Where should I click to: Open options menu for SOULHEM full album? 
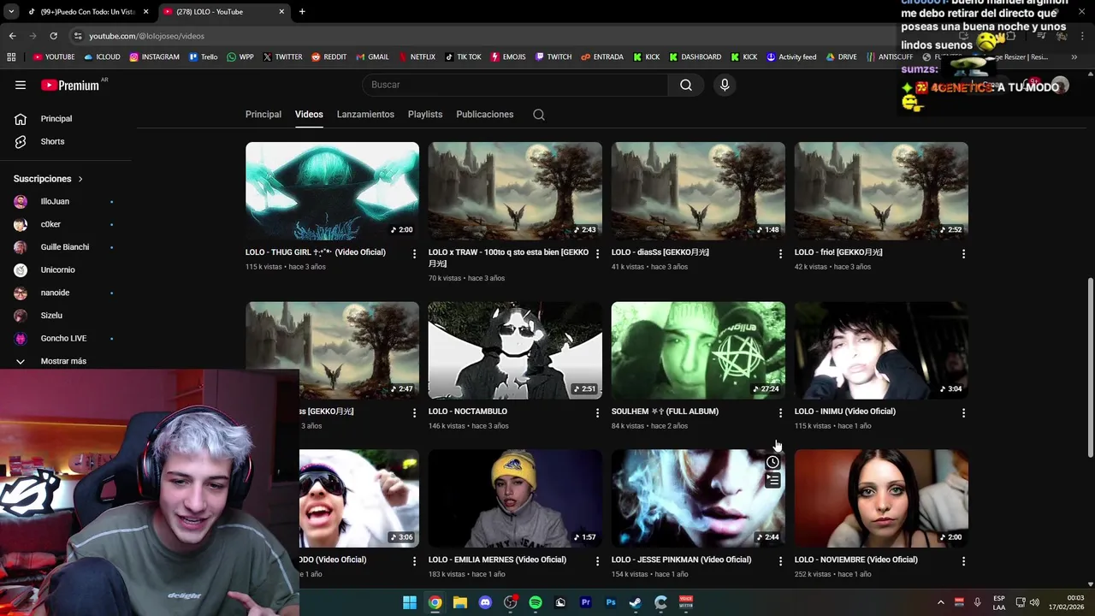click(x=780, y=413)
